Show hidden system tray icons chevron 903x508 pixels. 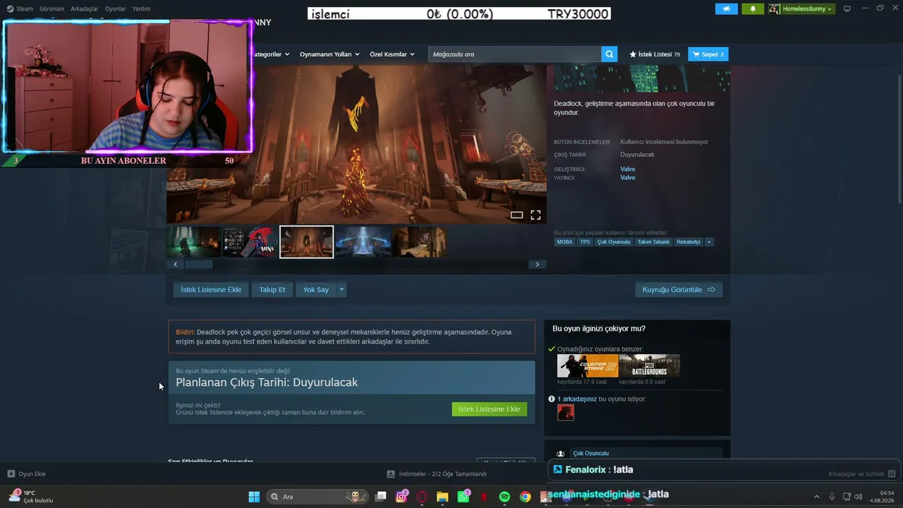[817, 497]
